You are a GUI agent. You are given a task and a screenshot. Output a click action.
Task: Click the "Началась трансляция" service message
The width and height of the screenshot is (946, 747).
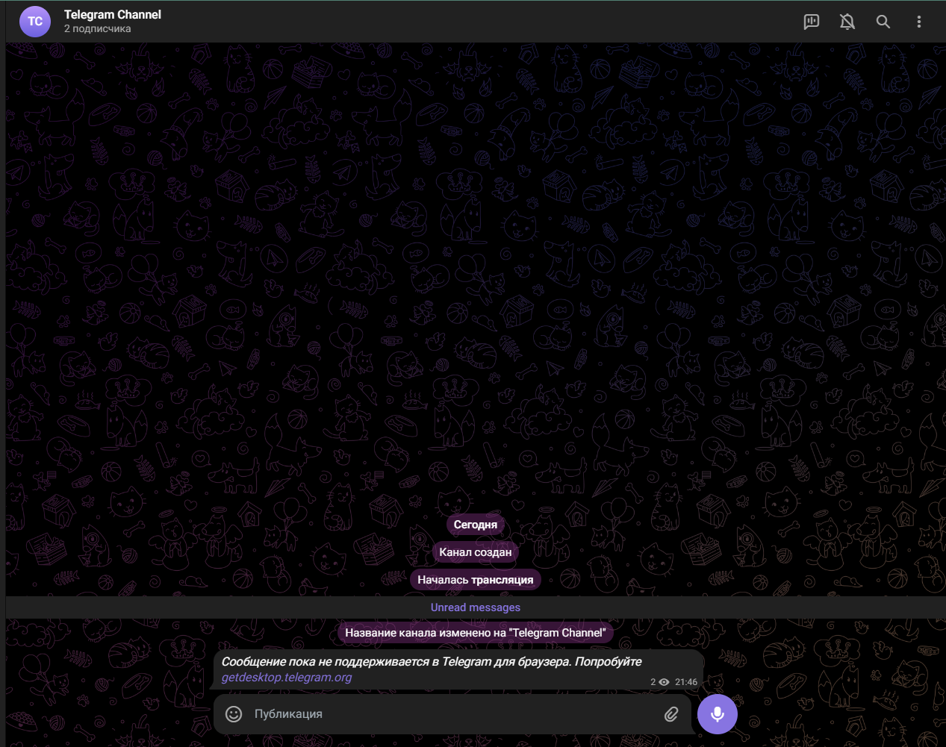[476, 580]
